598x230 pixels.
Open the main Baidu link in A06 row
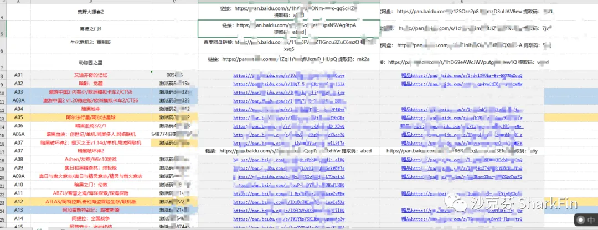coord(290,126)
